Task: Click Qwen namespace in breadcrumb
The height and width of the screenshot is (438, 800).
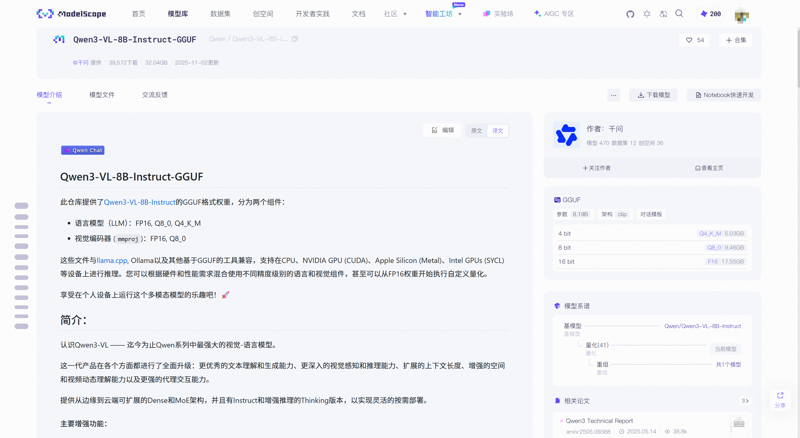Action: pos(217,39)
